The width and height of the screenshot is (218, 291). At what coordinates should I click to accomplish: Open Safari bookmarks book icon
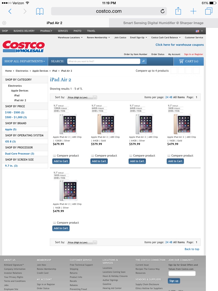40,11
